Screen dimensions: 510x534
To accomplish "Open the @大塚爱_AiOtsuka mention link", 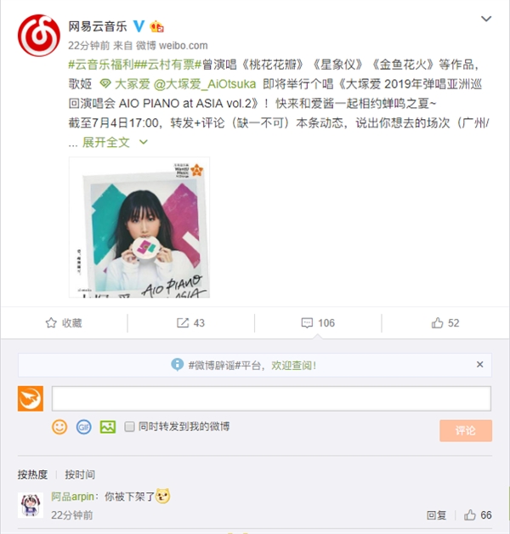I will click(x=205, y=84).
